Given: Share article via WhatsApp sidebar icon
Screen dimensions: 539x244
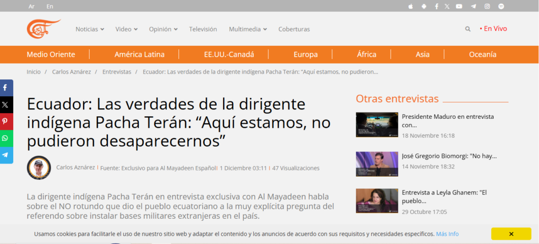Looking at the screenshot, I should click(5, 138).
